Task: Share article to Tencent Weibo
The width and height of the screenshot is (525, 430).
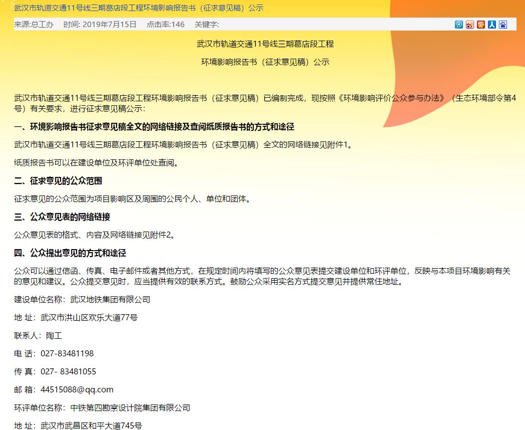Action: pyautogui.click(x=459, y=25)
